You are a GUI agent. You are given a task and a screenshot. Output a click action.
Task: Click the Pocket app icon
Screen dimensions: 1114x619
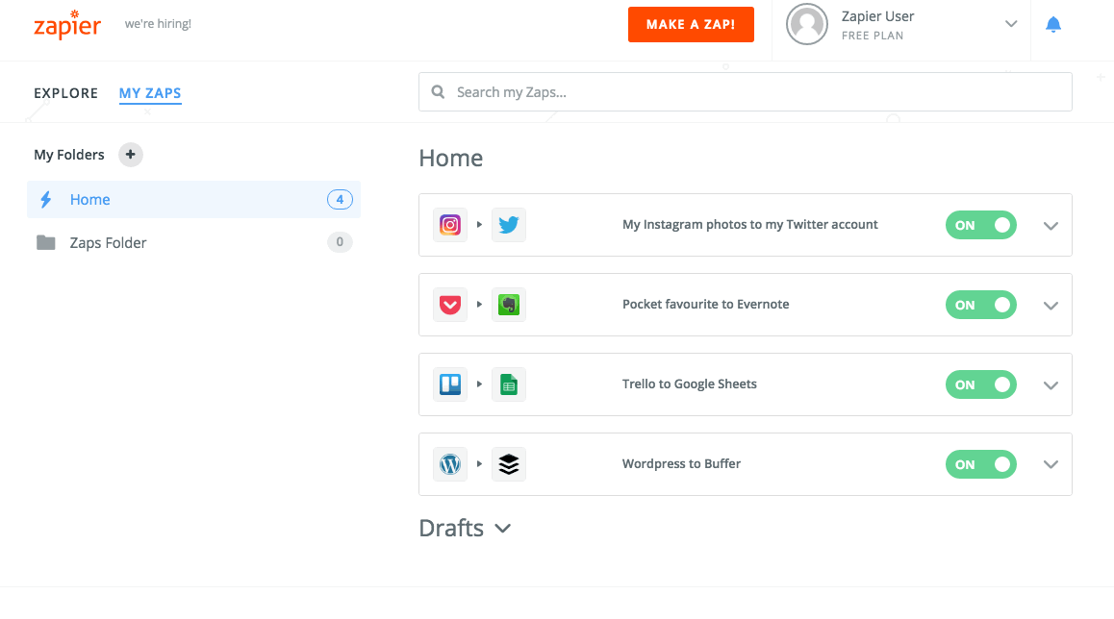(449, 305)
